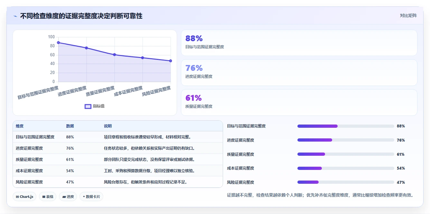The height and width of the screenshot is (214, 430).
Task: Click the 100 tick on the chart y-axis
Action: 51,37
